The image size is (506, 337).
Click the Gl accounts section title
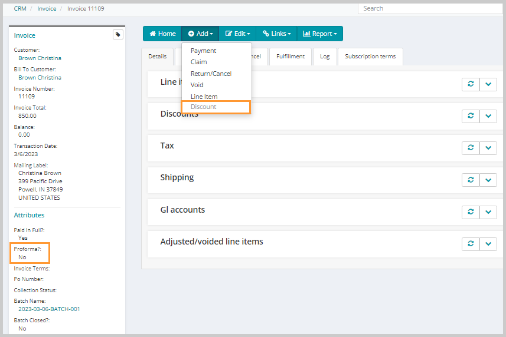182,210
